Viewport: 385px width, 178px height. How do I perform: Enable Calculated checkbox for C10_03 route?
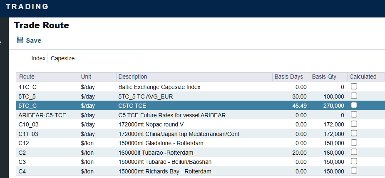pyautogui.click(x=354, y=124)
